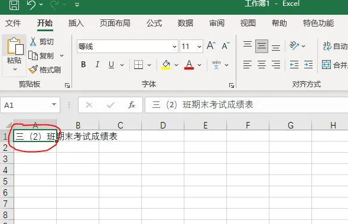Select cell D3 in the worksheet

(162, 159)
